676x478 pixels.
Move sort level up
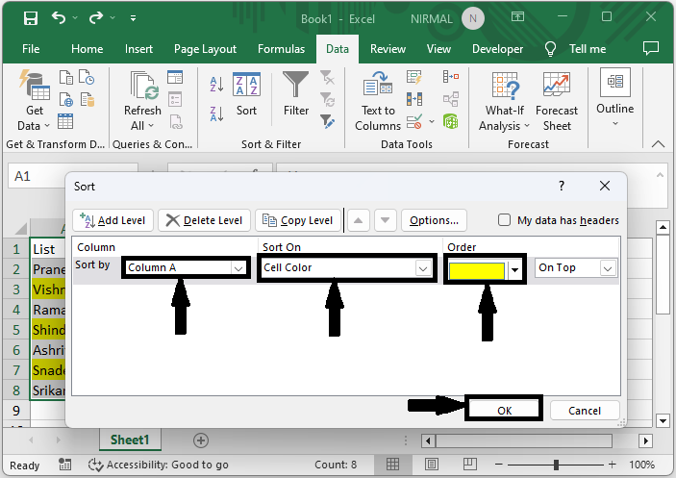click(359, 220)
